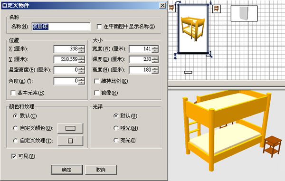This screenshot has width=285, height=181.
Task: Decrease X position with the down arrow
Action: point(81,51)
